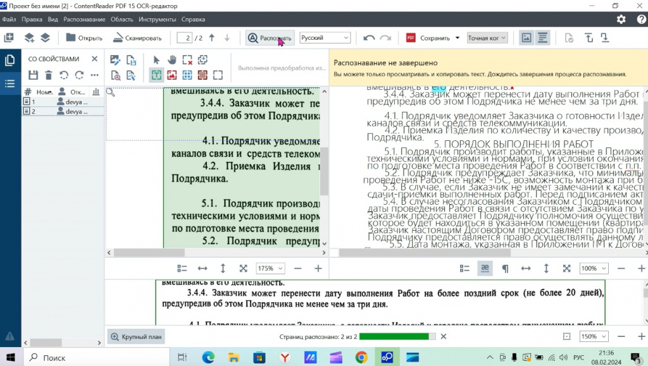Click the trash delete page icon
This screenshot has height=366, width=648.
point(48,75)
